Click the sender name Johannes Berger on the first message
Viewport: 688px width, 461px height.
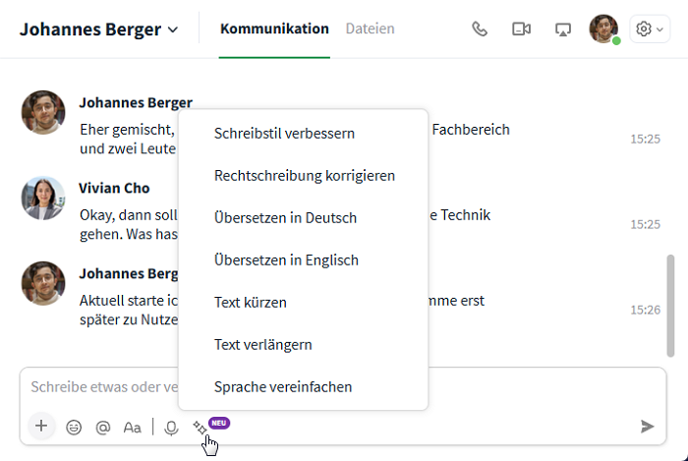pyautogui.click(x=136, y=102)
